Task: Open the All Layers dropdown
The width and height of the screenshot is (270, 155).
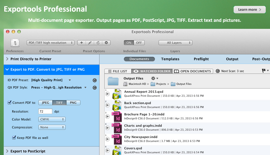Action: click(175, 43)
